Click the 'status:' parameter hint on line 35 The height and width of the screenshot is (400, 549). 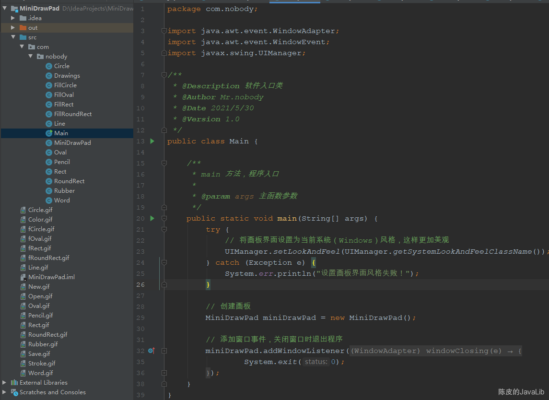(316, 362)
